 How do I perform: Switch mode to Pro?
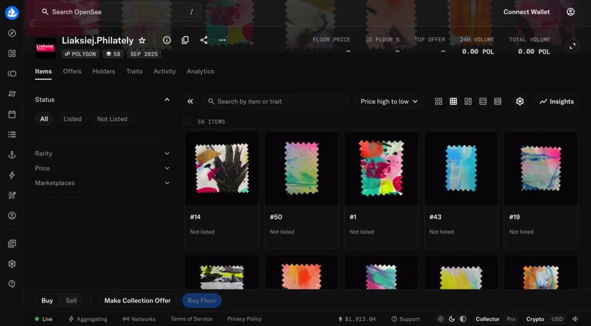point(511,319)
